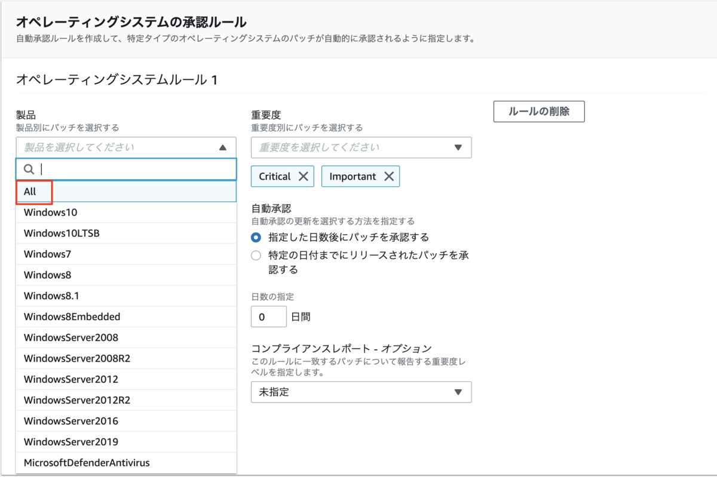
Task: Click the ルールの削除 button
Action: pos(539,112)
